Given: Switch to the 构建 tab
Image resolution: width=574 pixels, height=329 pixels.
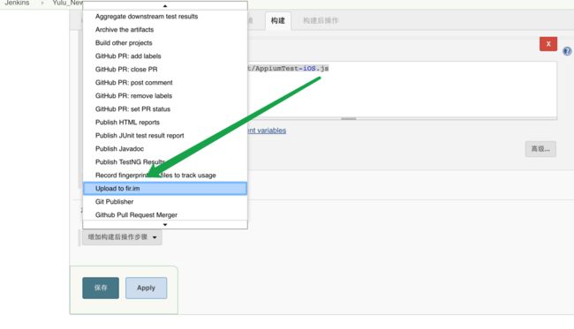Looking at the screenshot, I should (x=278, y=21).
